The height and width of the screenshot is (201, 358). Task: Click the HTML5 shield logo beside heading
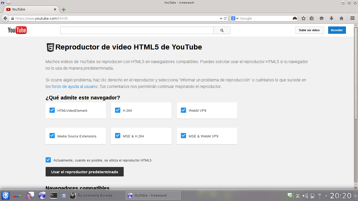tap(50, 47)
